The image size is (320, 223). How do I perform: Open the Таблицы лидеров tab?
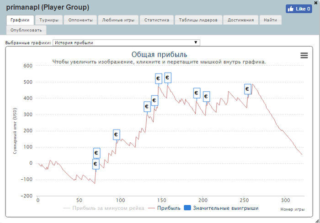pyautogui.click(x=198, y=20)
